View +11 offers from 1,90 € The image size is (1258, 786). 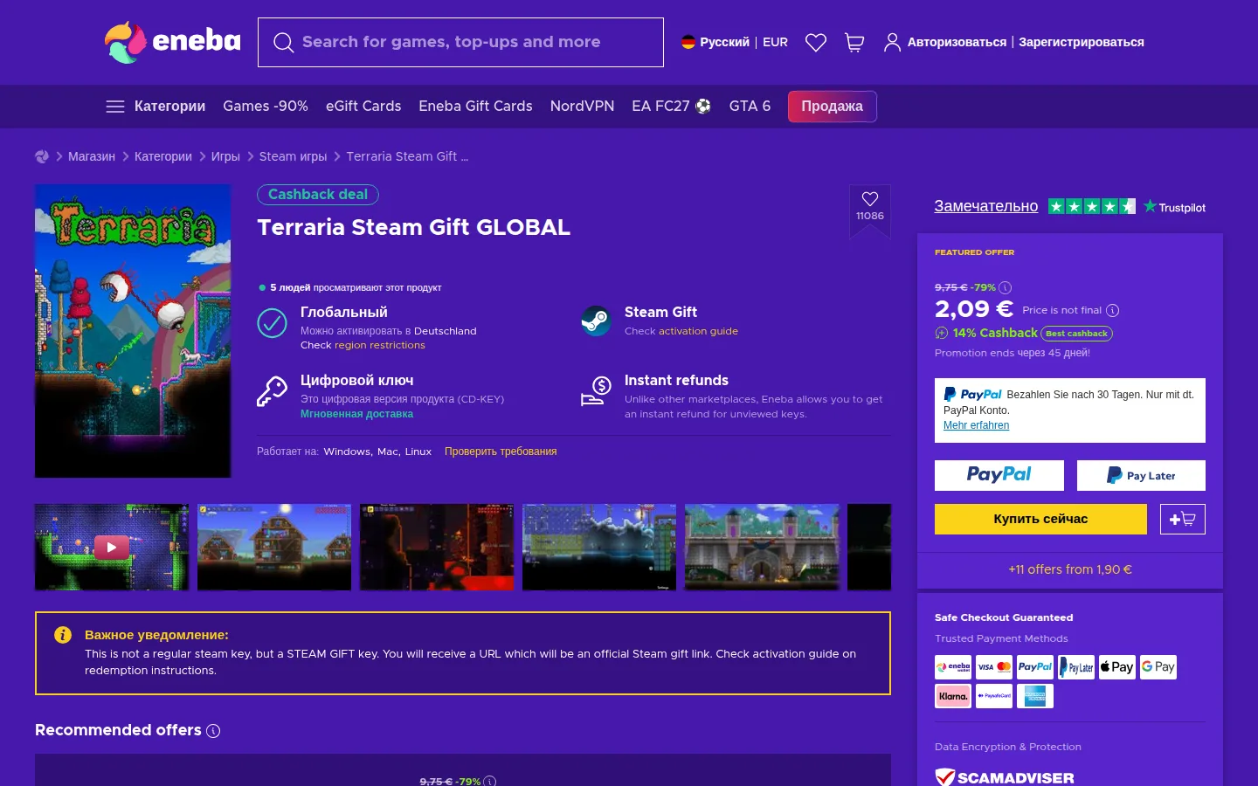(x=1070, y=569)
